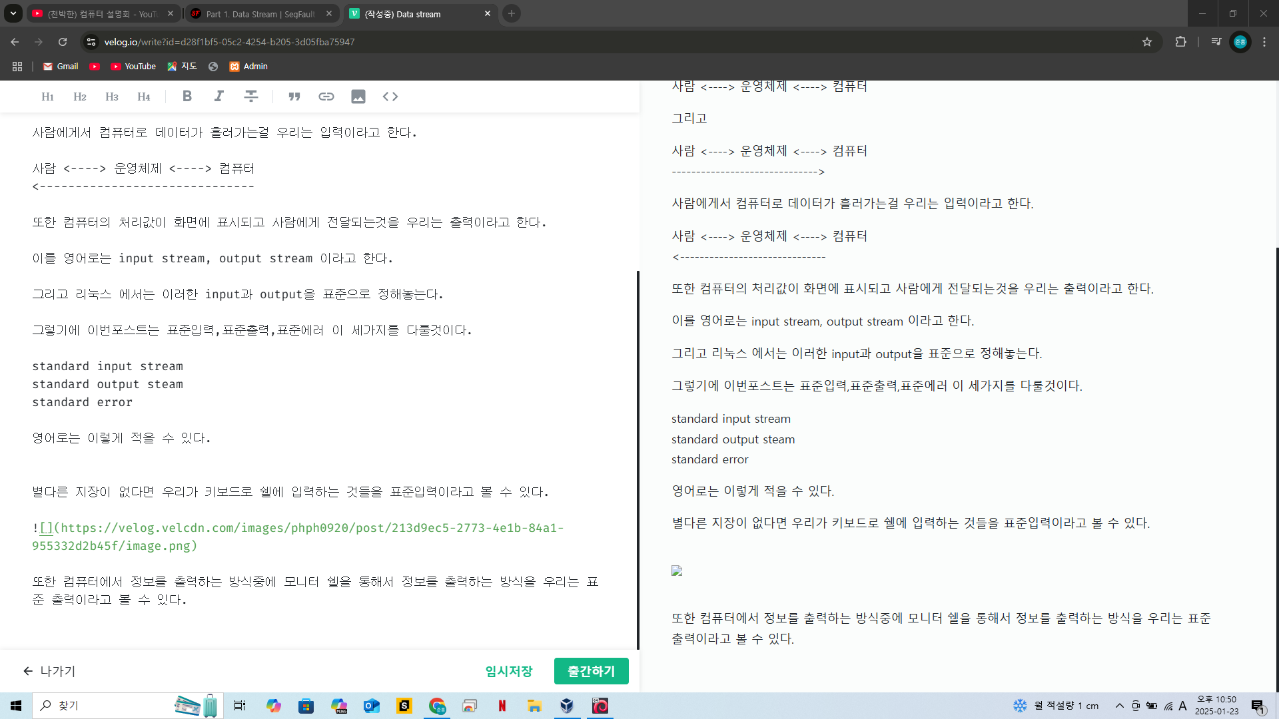Switch to Part 1. Data Stream SegFault tab
This screenshot has height=719, width=1279.
coord(260,14)
